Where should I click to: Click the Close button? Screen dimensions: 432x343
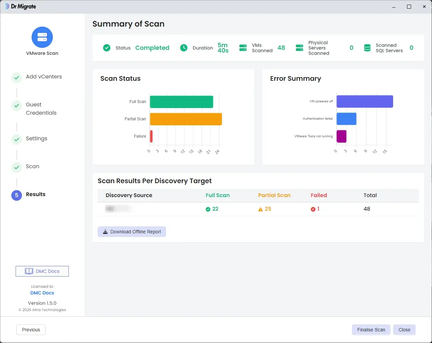click(x=404, y=330)
